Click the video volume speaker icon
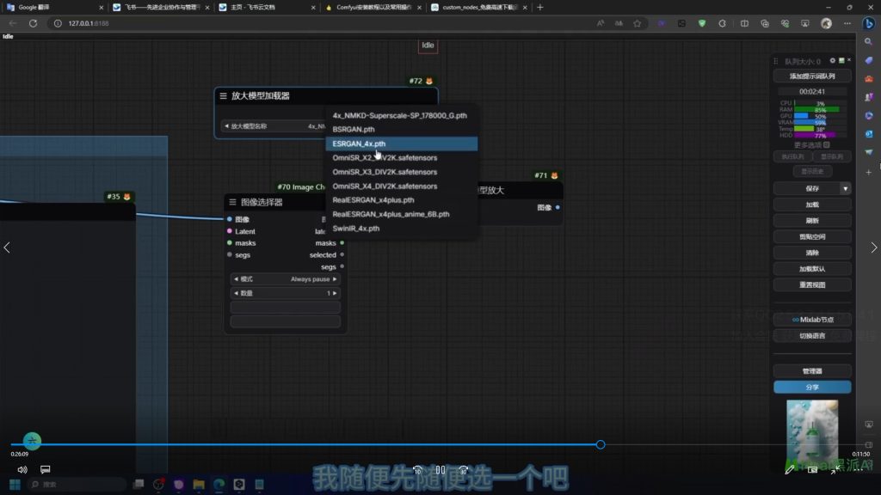This screenshot has width=881, height=495. point(22,470)
